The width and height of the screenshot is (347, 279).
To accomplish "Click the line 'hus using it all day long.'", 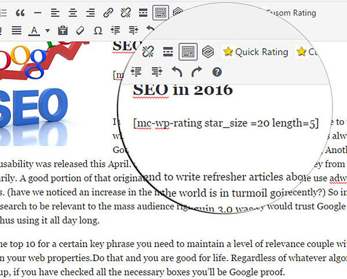I will 50,221.
